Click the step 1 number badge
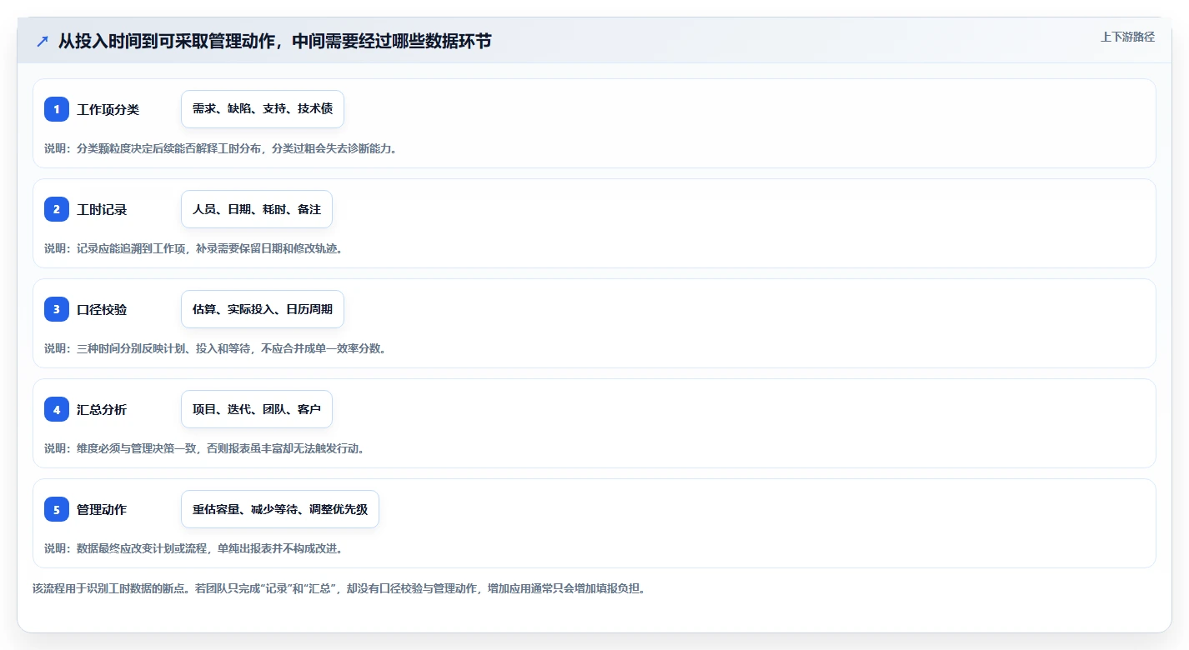1189x650 pixels. pos(57,109)
